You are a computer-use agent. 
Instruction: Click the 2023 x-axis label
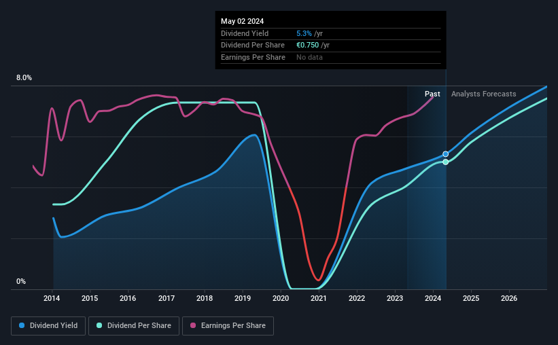395,298
